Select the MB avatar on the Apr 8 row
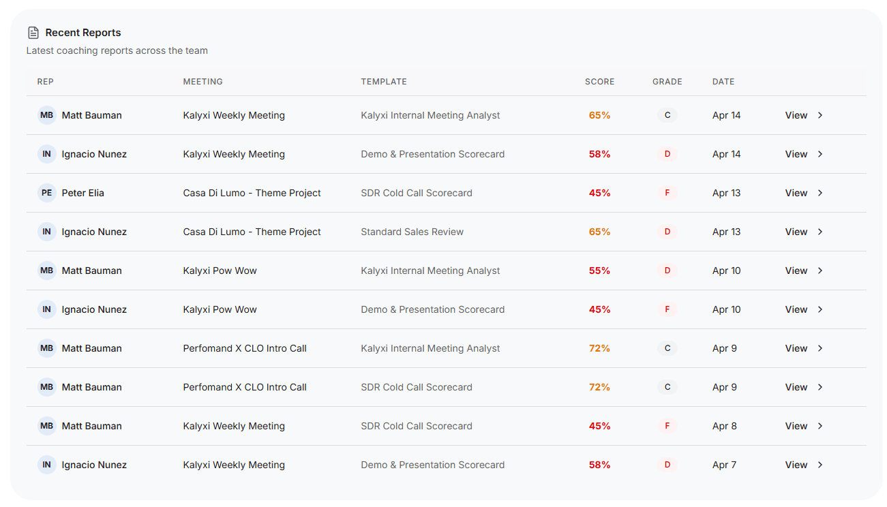This screenshot has width=887, height=507. click(46, 426)
